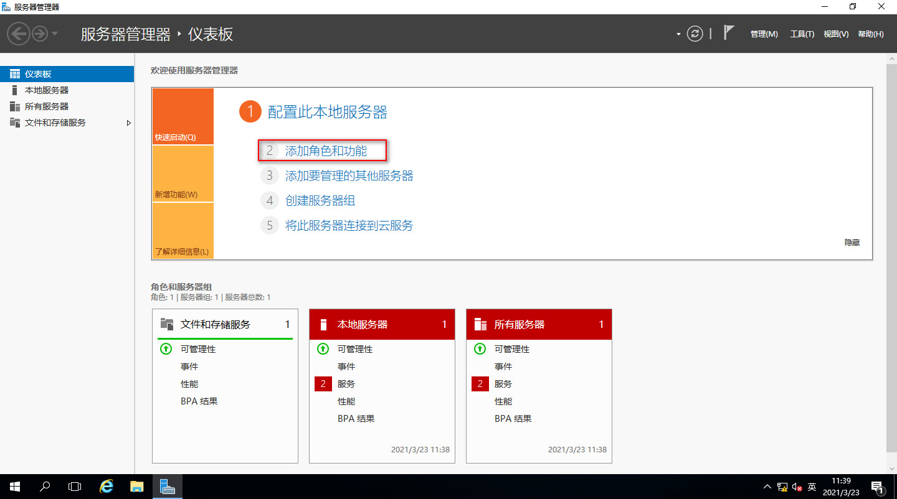Click the forward navigation arrow button
The image size is (897, 499).
click(x=40, y=34)
